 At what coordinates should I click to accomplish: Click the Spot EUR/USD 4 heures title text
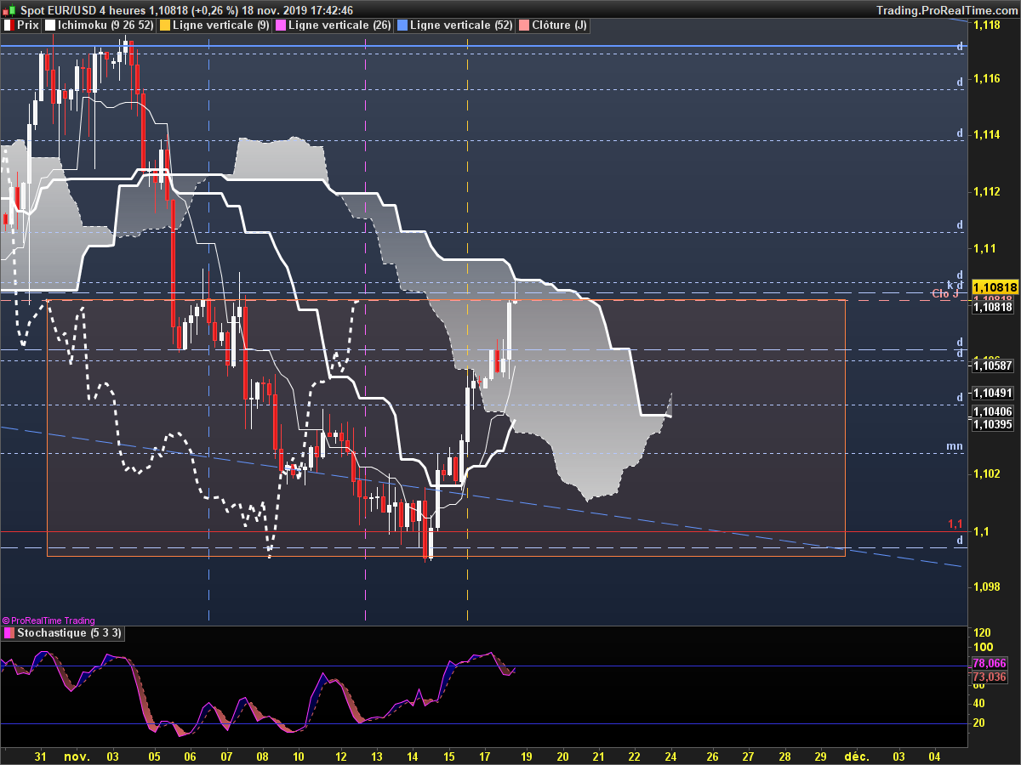coord(83,10)
